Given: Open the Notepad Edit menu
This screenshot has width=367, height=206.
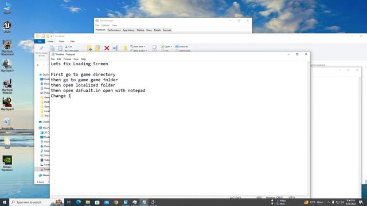Looking at the screenshot, I should click(x=59, y=59).
